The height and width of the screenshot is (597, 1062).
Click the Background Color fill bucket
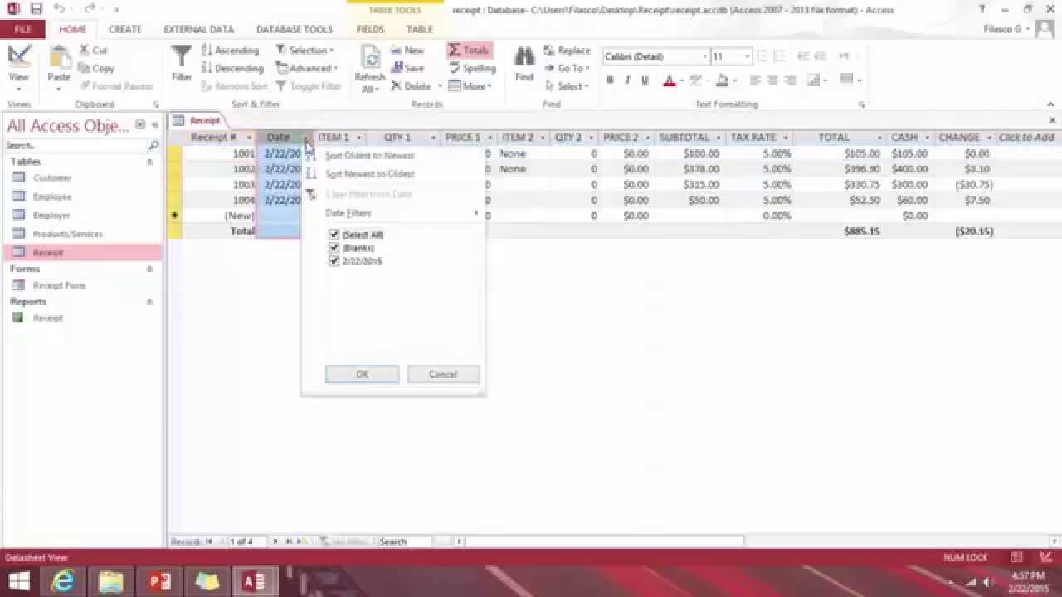(x=722, y=80)
